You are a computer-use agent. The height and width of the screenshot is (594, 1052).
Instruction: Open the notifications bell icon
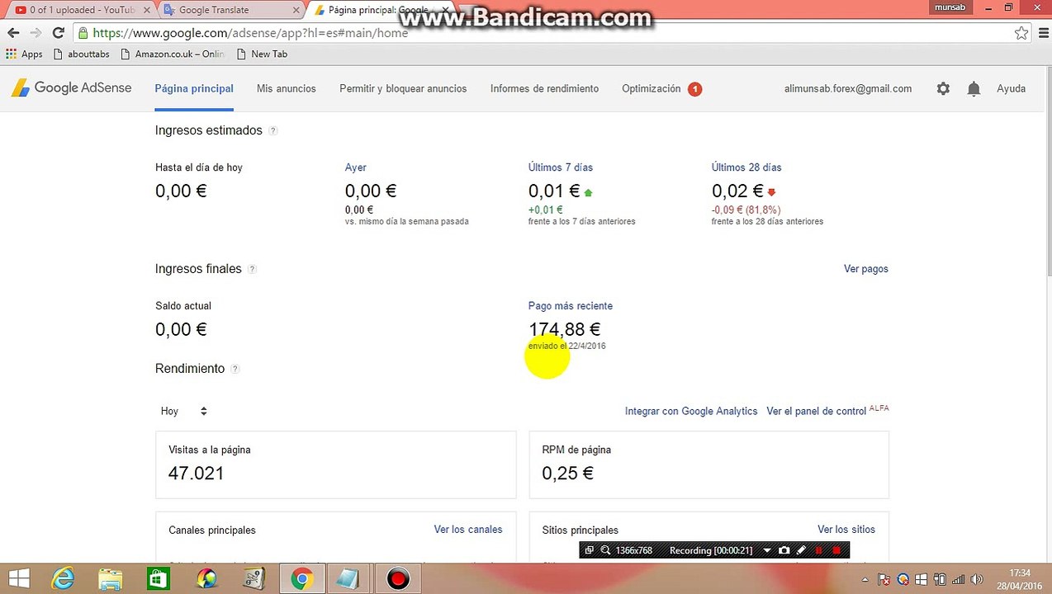point(974,88)
